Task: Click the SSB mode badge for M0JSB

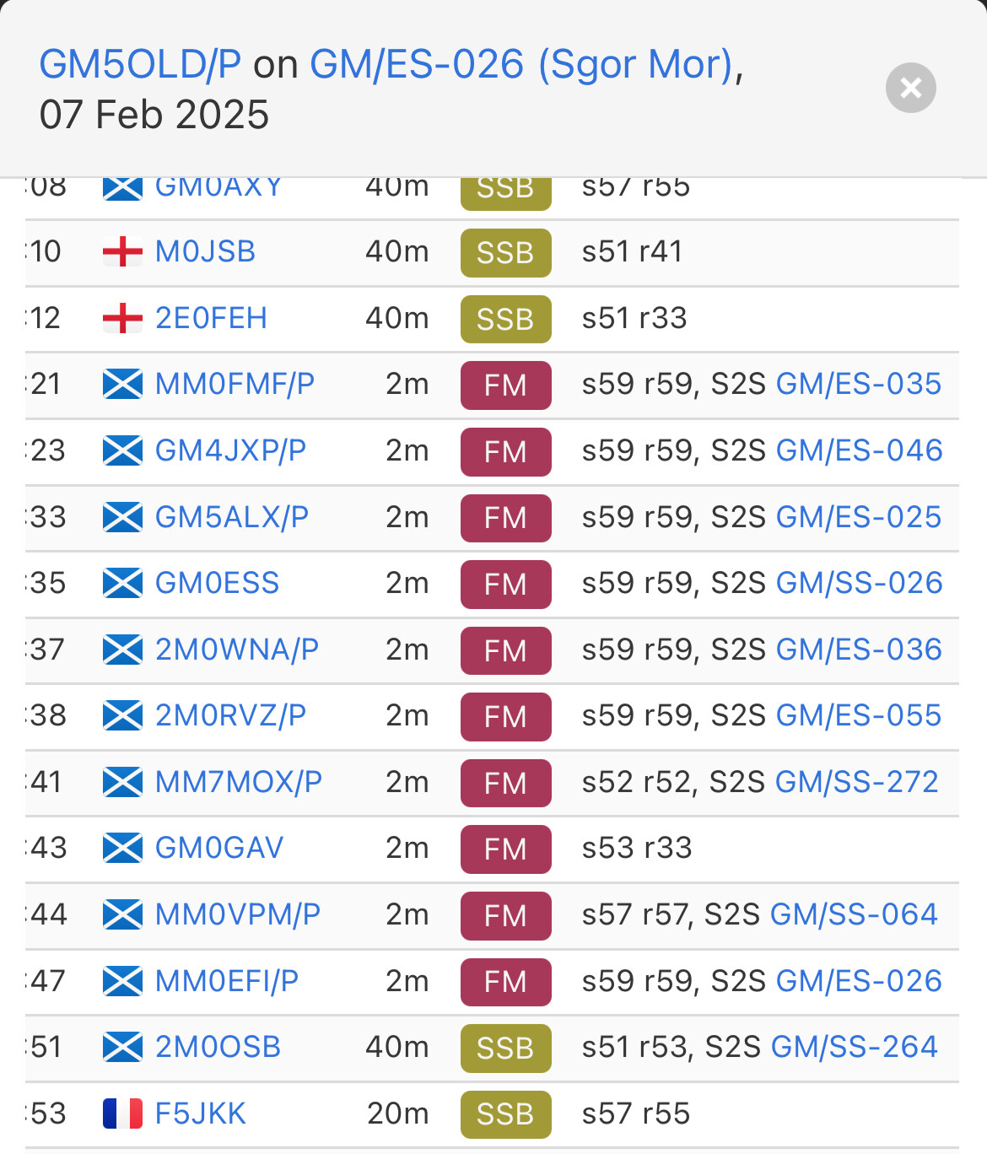Action: pos(506,252)
